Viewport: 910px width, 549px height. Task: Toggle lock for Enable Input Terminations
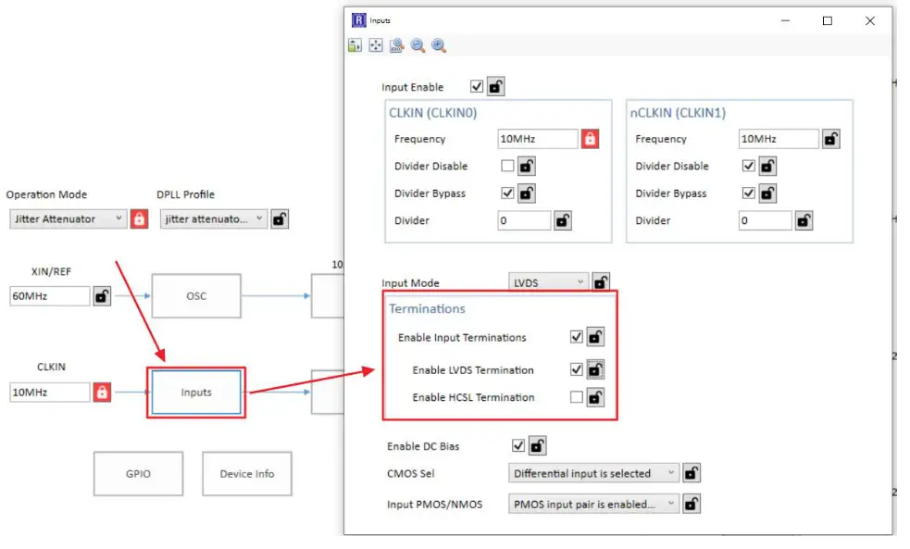click(x=595, y=337)
